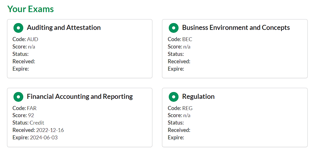Select the Financial Accounting and Reporting title
The width and height of the screenshot is (315, 153).
pyautogui.click(x=80, y=96)
